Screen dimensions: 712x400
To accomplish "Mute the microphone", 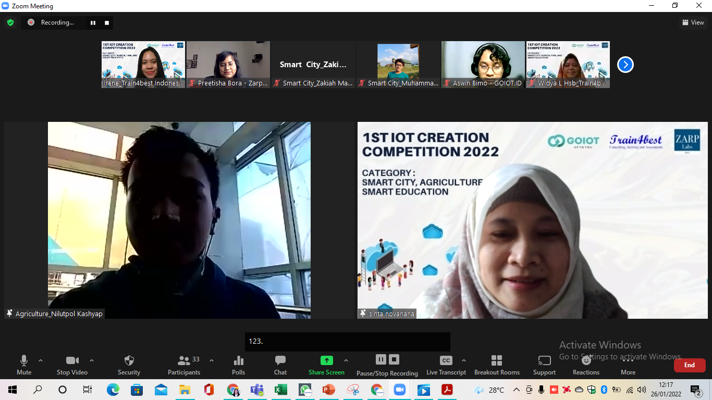I will coord(24,365).
